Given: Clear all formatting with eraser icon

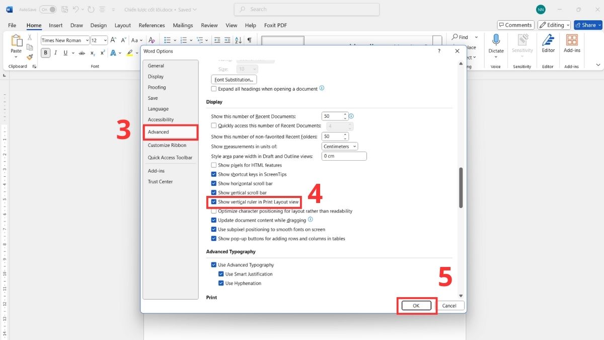Looking at the screenshot, I should click(152, 40).
